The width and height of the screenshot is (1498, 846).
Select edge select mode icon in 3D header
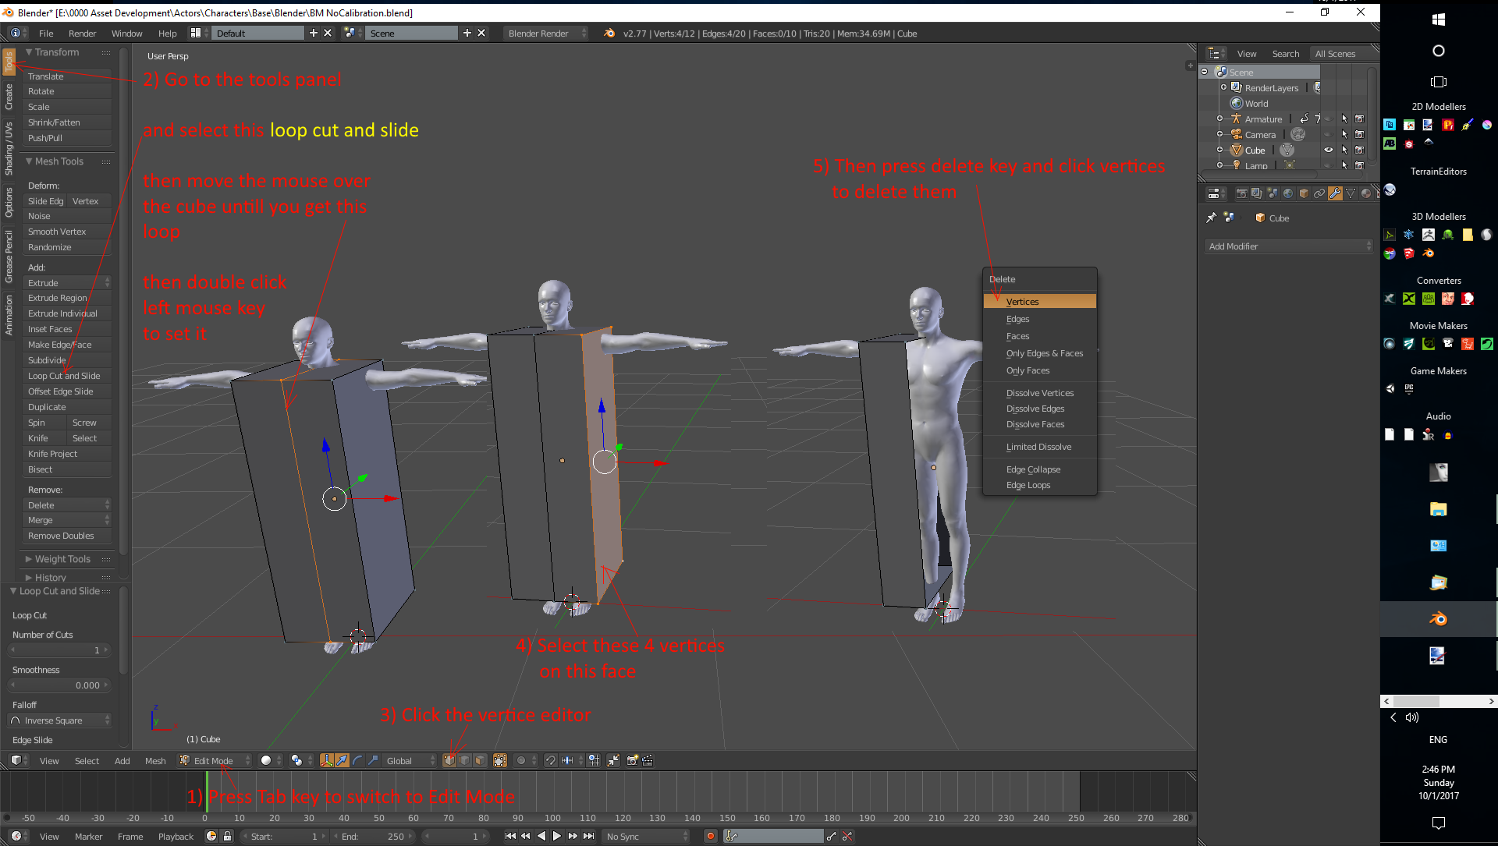pos(464,760)
